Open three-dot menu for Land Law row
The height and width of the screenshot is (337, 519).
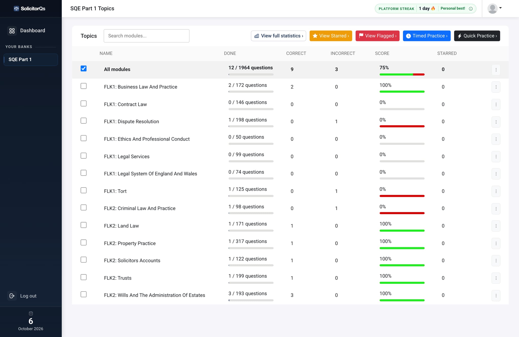pos(496,226)
